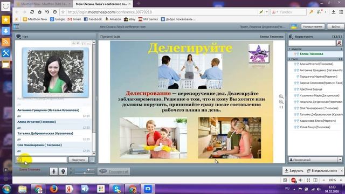
Task: Star the page in the address bar
Action: [x=63, y=12]
